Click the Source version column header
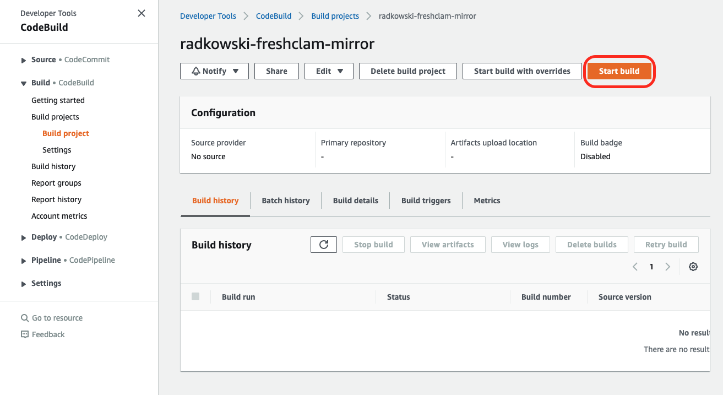The image size is (723, 395). click(x=625, y=297)
